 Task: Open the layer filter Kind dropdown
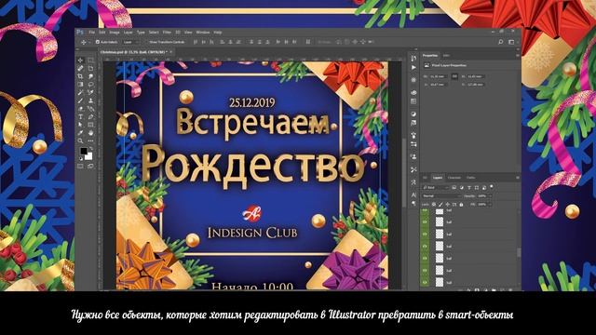436,188
